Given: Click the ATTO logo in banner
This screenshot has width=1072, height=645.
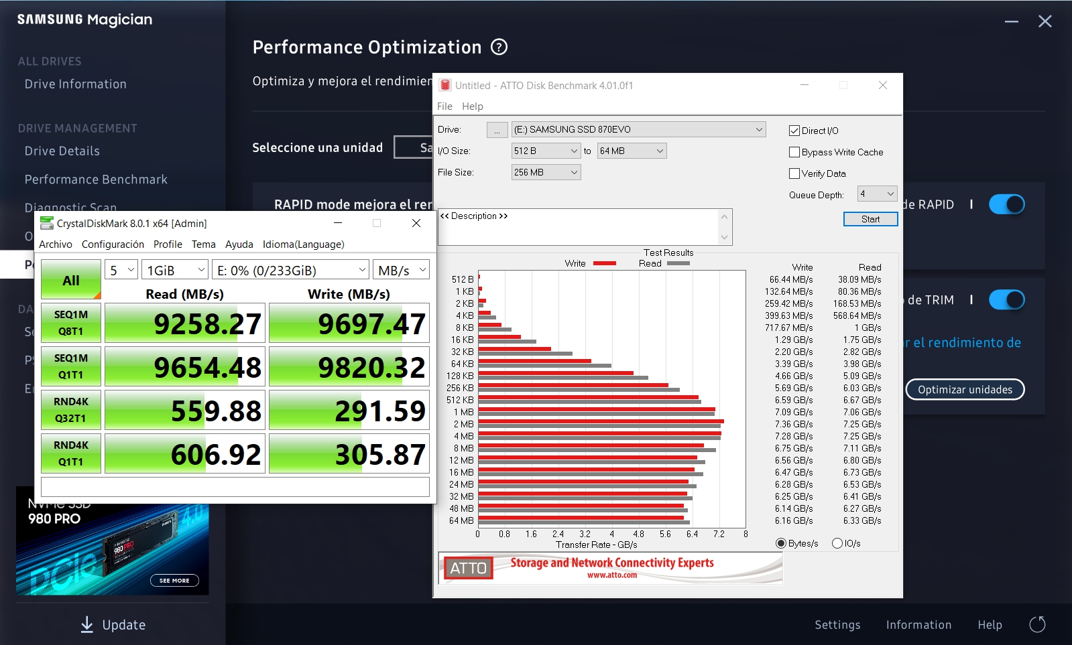Looking at the screenshot, I should pyautogui.click(x=468, y=568).
